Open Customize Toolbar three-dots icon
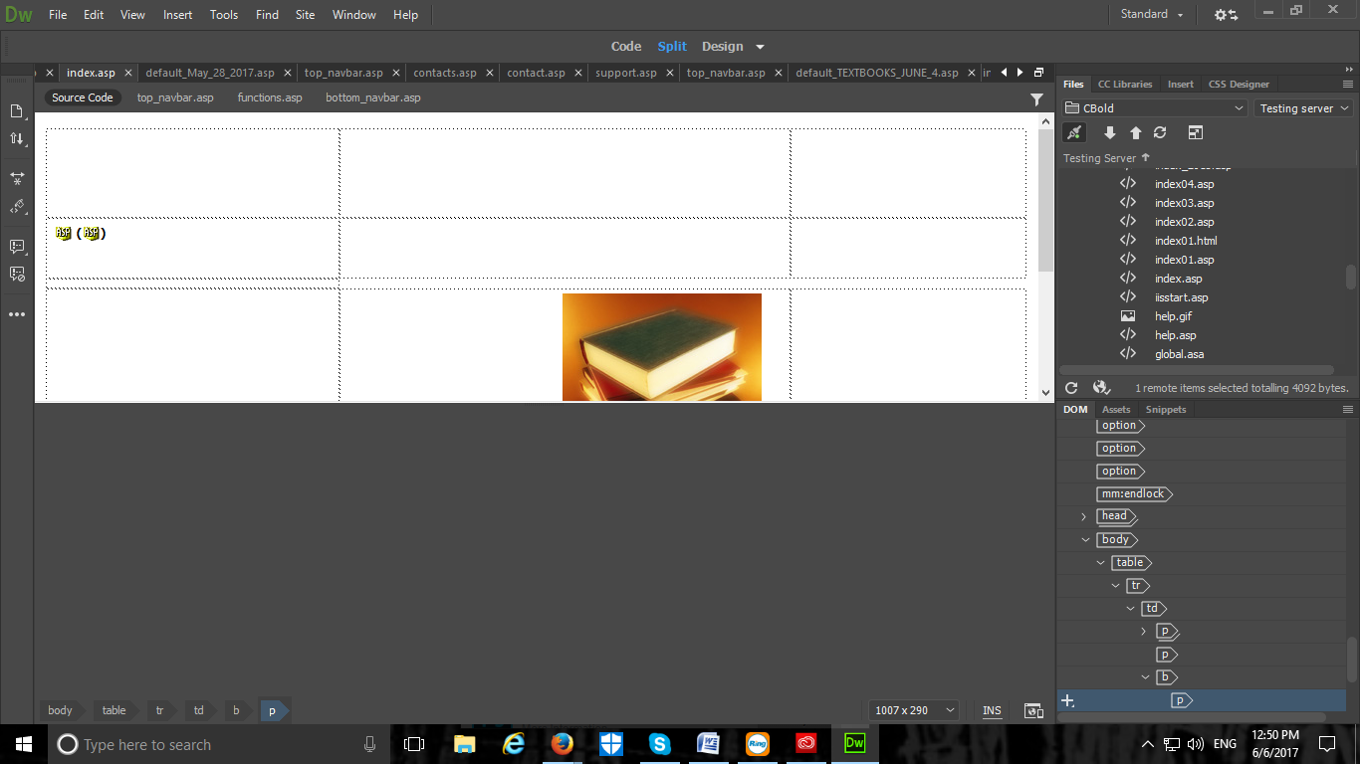The height and width of the screenshot is (764, 1360). coord(17,314)
